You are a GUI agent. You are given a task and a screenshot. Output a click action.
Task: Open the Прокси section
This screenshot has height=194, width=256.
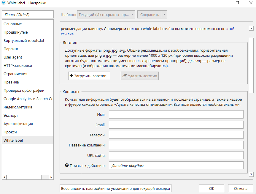28,132
